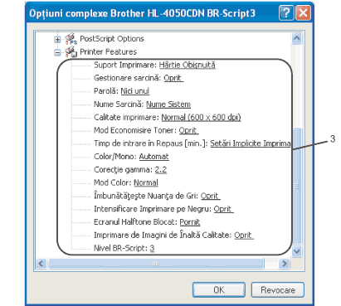Select the Corecție gamma label
Screen dimensions: 341x306
click(x=124, y=169)
